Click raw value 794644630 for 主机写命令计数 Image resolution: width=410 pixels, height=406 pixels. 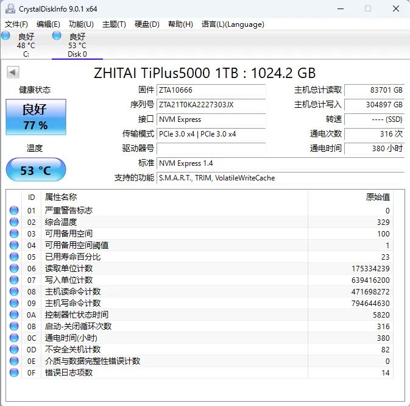coord(370,303)
